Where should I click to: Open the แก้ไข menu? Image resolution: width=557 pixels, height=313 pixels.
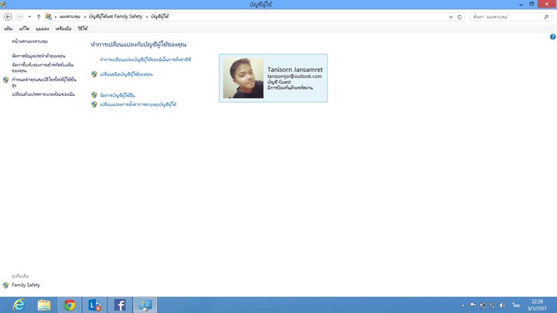coord(24,28)
